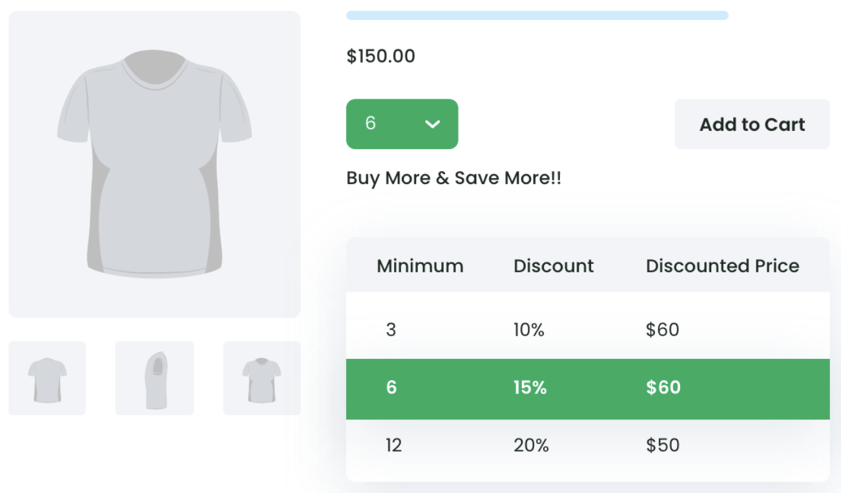Expand the quantity selector showing 6

click(x=402, y=124)
